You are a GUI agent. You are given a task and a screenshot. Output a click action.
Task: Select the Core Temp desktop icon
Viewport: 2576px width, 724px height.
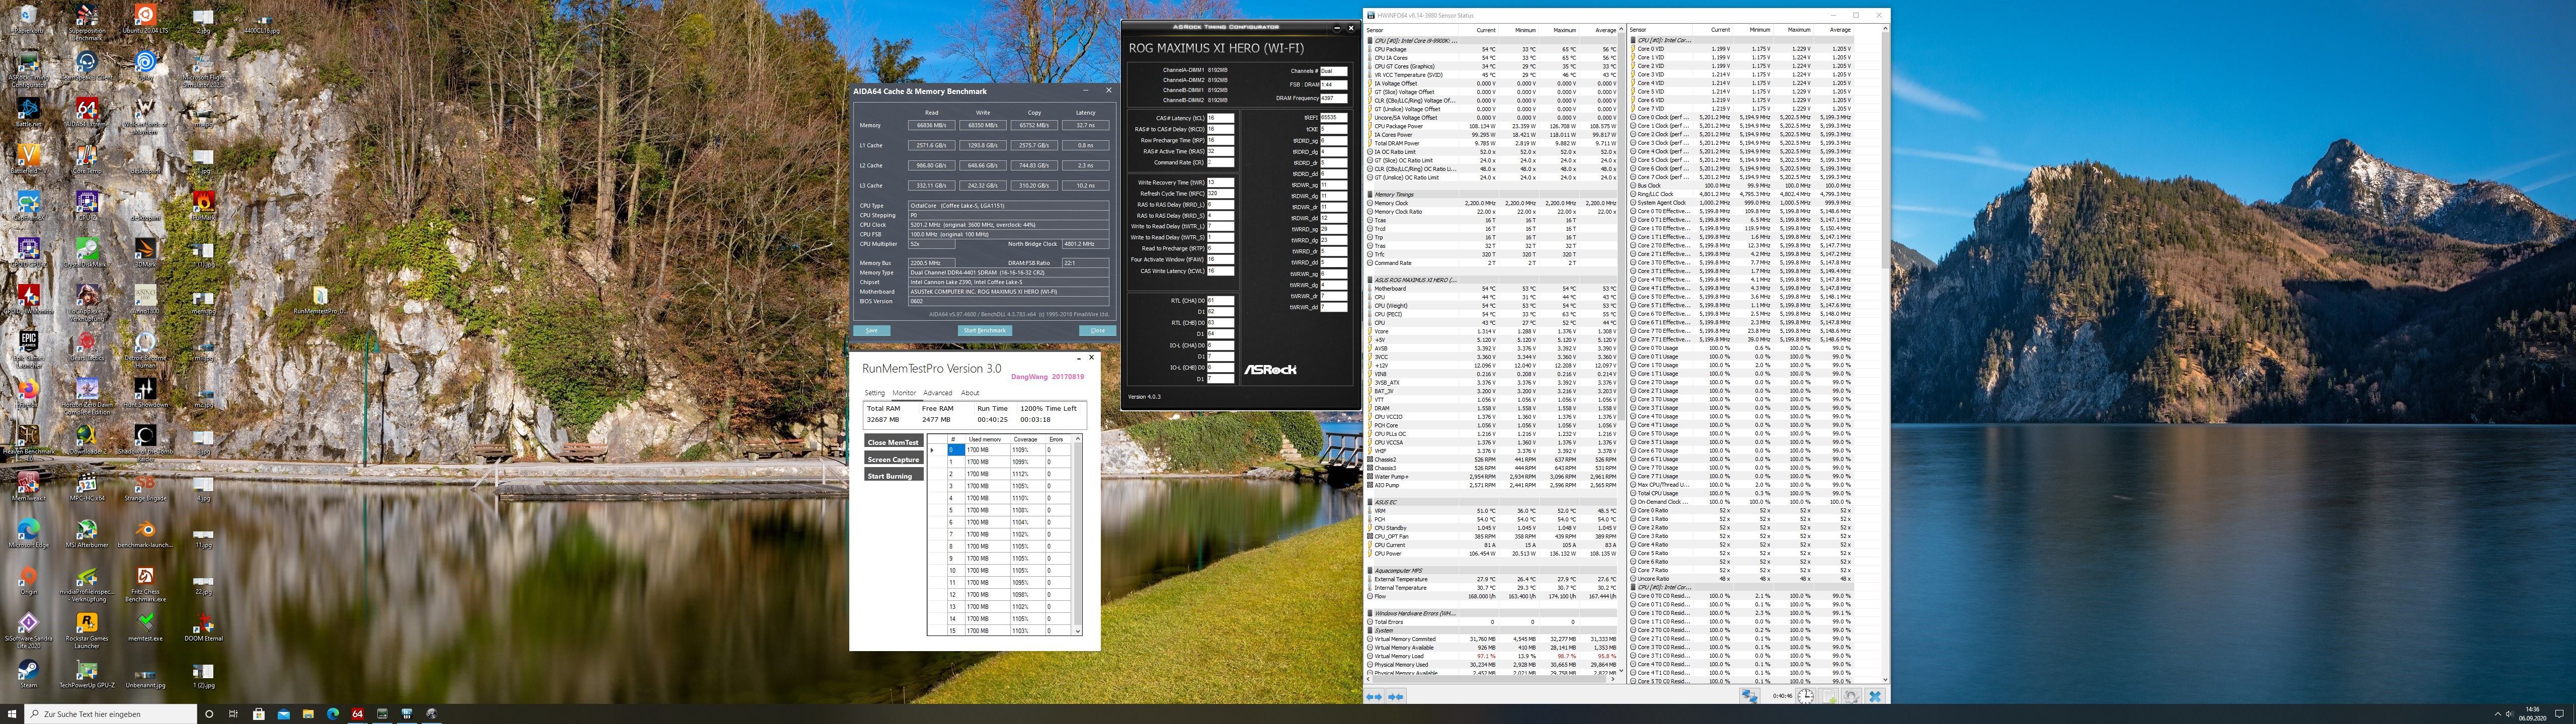click(86, 160)
